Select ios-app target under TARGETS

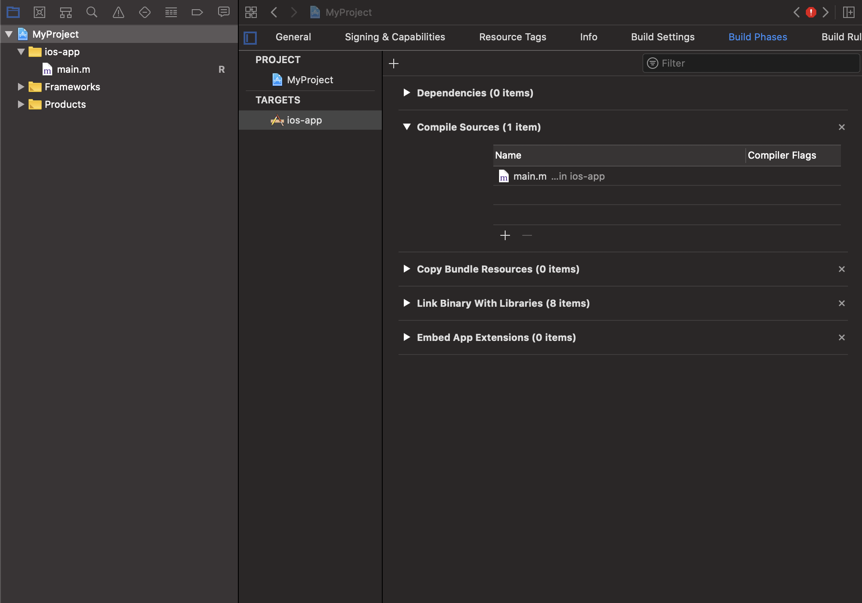tap(310, 120)
